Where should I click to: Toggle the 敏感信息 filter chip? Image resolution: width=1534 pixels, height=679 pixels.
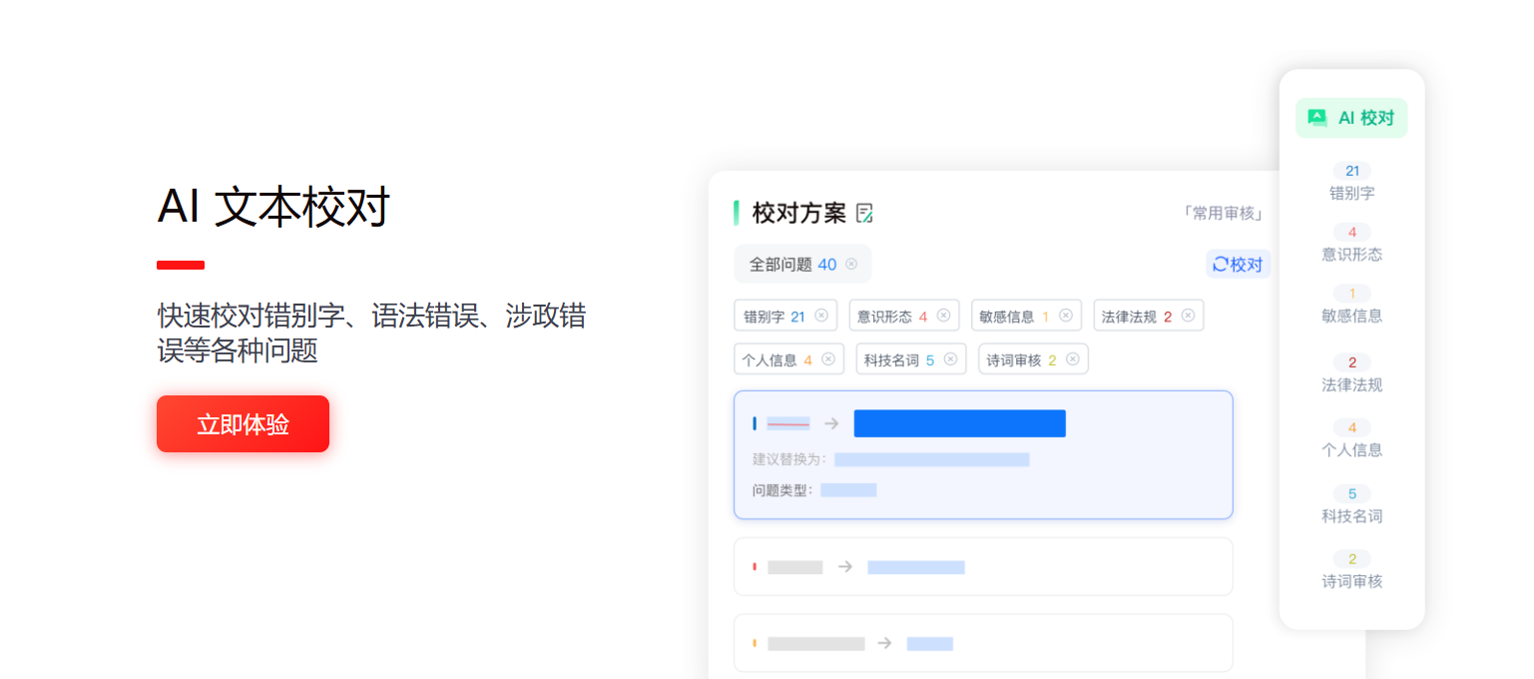1018,315
